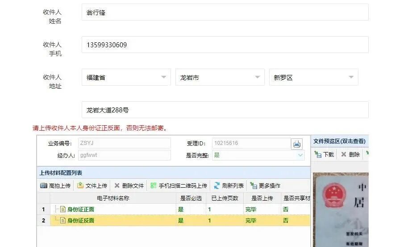Click the 删除 text in preview toolbar

(354, 154)
